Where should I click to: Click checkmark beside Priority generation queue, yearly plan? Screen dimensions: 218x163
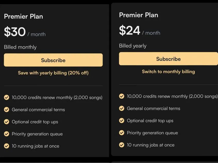pyautogui.click(x=122, y=133)
